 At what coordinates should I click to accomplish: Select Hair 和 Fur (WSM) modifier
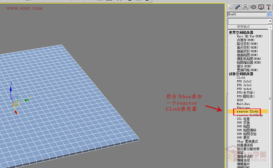click(x=250, y=36)
